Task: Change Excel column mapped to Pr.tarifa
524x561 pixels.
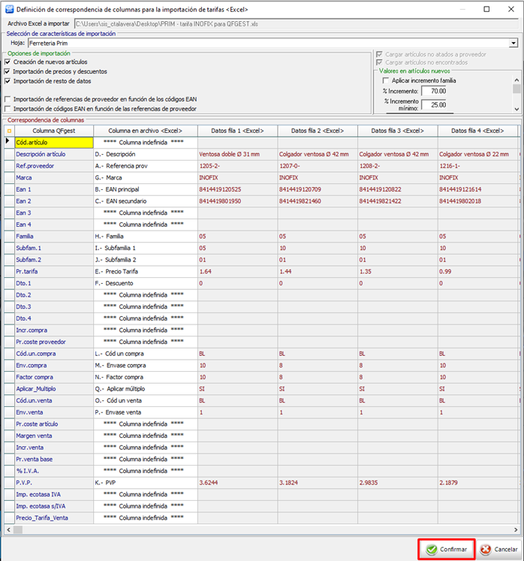Action: click(x=146, y=272)
